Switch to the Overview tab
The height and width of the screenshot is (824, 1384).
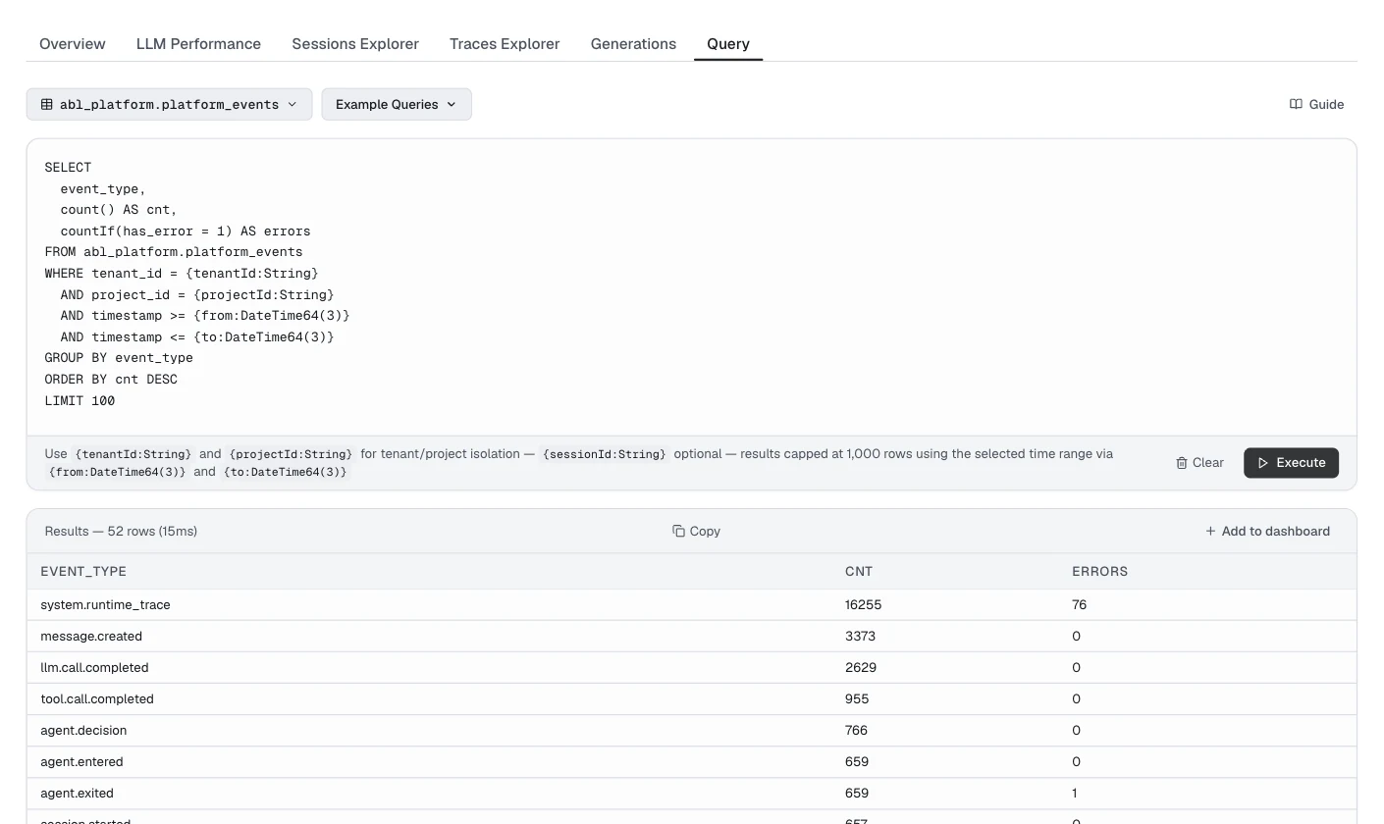coord(73,44)
